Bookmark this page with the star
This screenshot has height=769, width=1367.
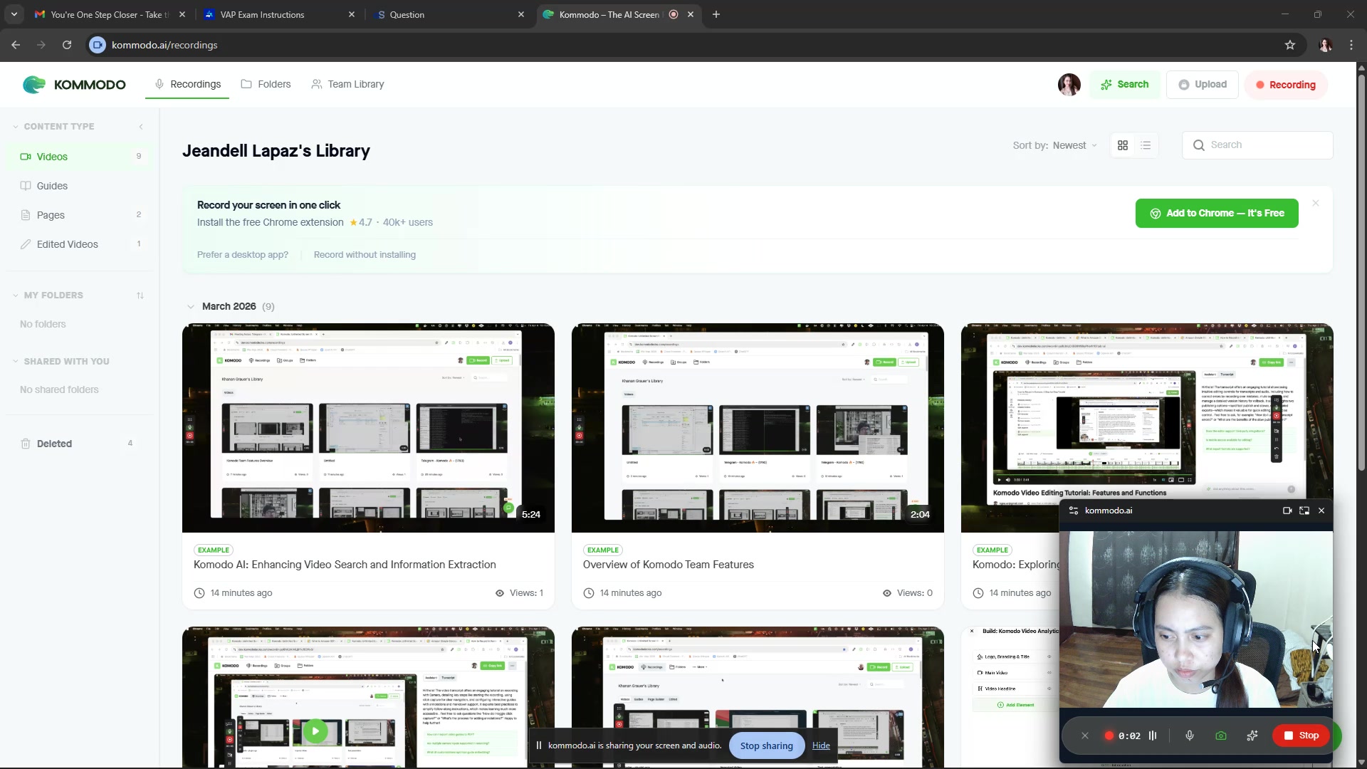coord(1290,45)
